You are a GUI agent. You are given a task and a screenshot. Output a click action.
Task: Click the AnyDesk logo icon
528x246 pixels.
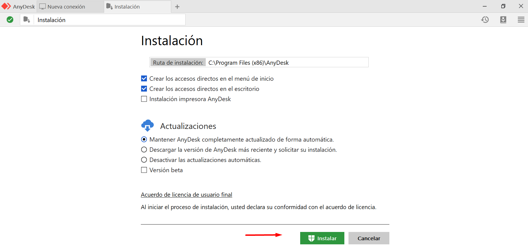[x=6, y=6]
